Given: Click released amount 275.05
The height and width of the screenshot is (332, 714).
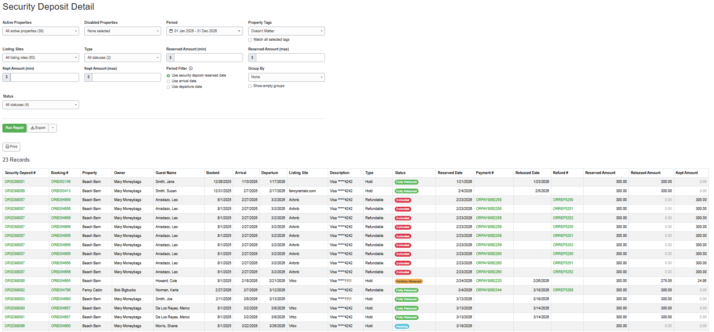Looking at the screenshot, I should coord(666,281).
